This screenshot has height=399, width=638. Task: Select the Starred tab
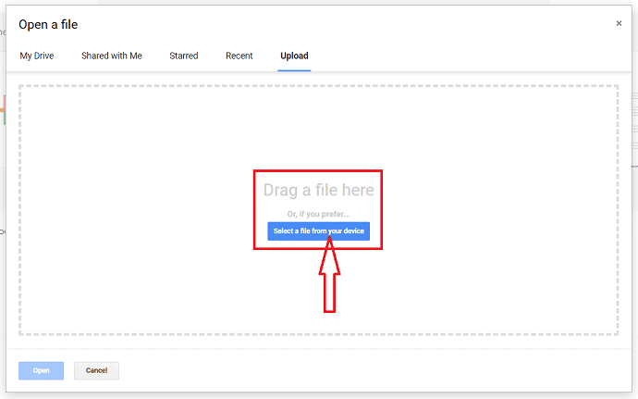tap(183, 56)
